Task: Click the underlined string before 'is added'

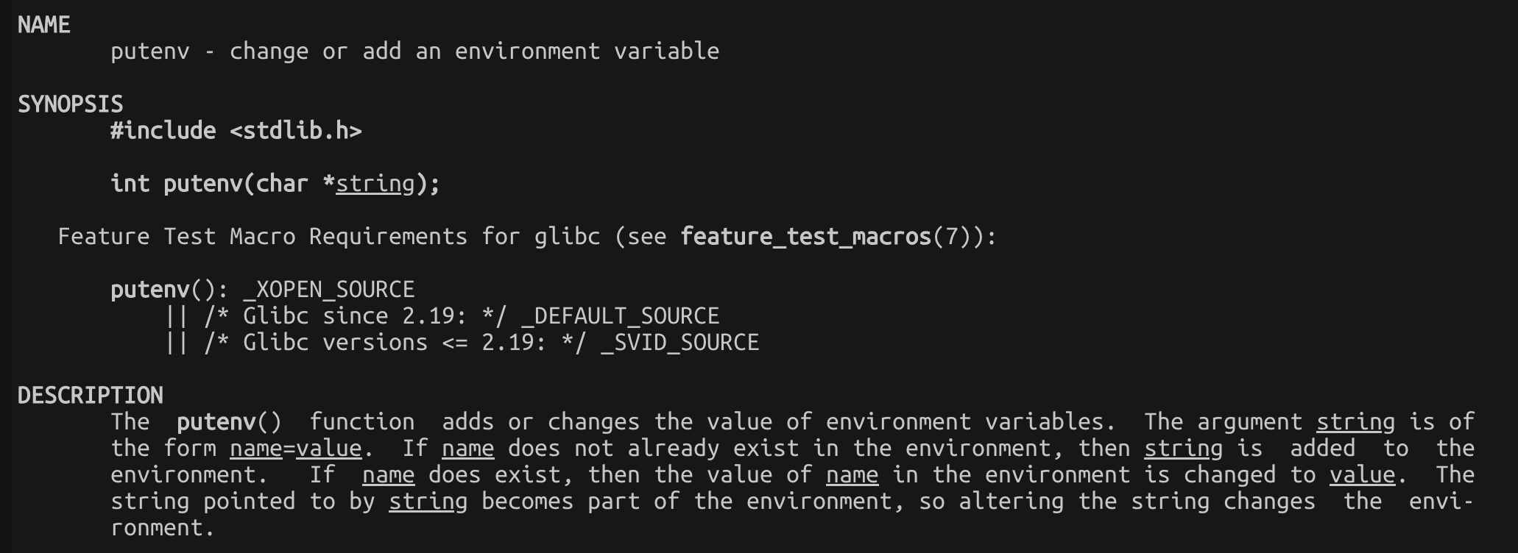Action: tap(1184, 449)
